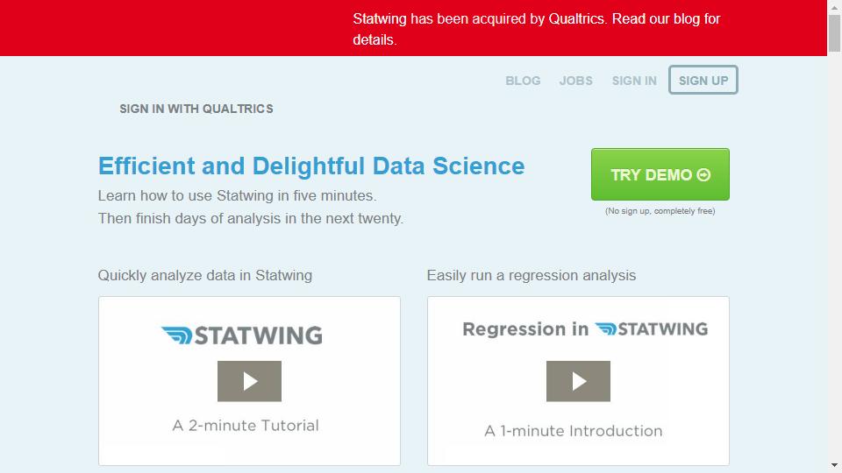Click the Statwing logo in regression card
Screen dimensions: 842x473
[652, 328]
